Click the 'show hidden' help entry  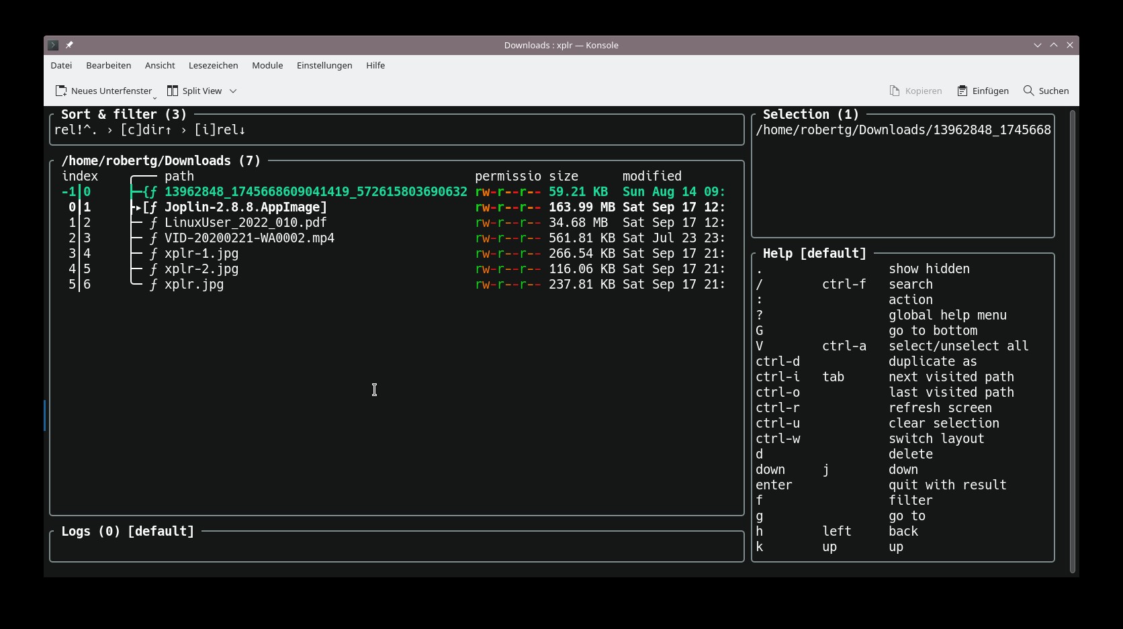(930, 269)
